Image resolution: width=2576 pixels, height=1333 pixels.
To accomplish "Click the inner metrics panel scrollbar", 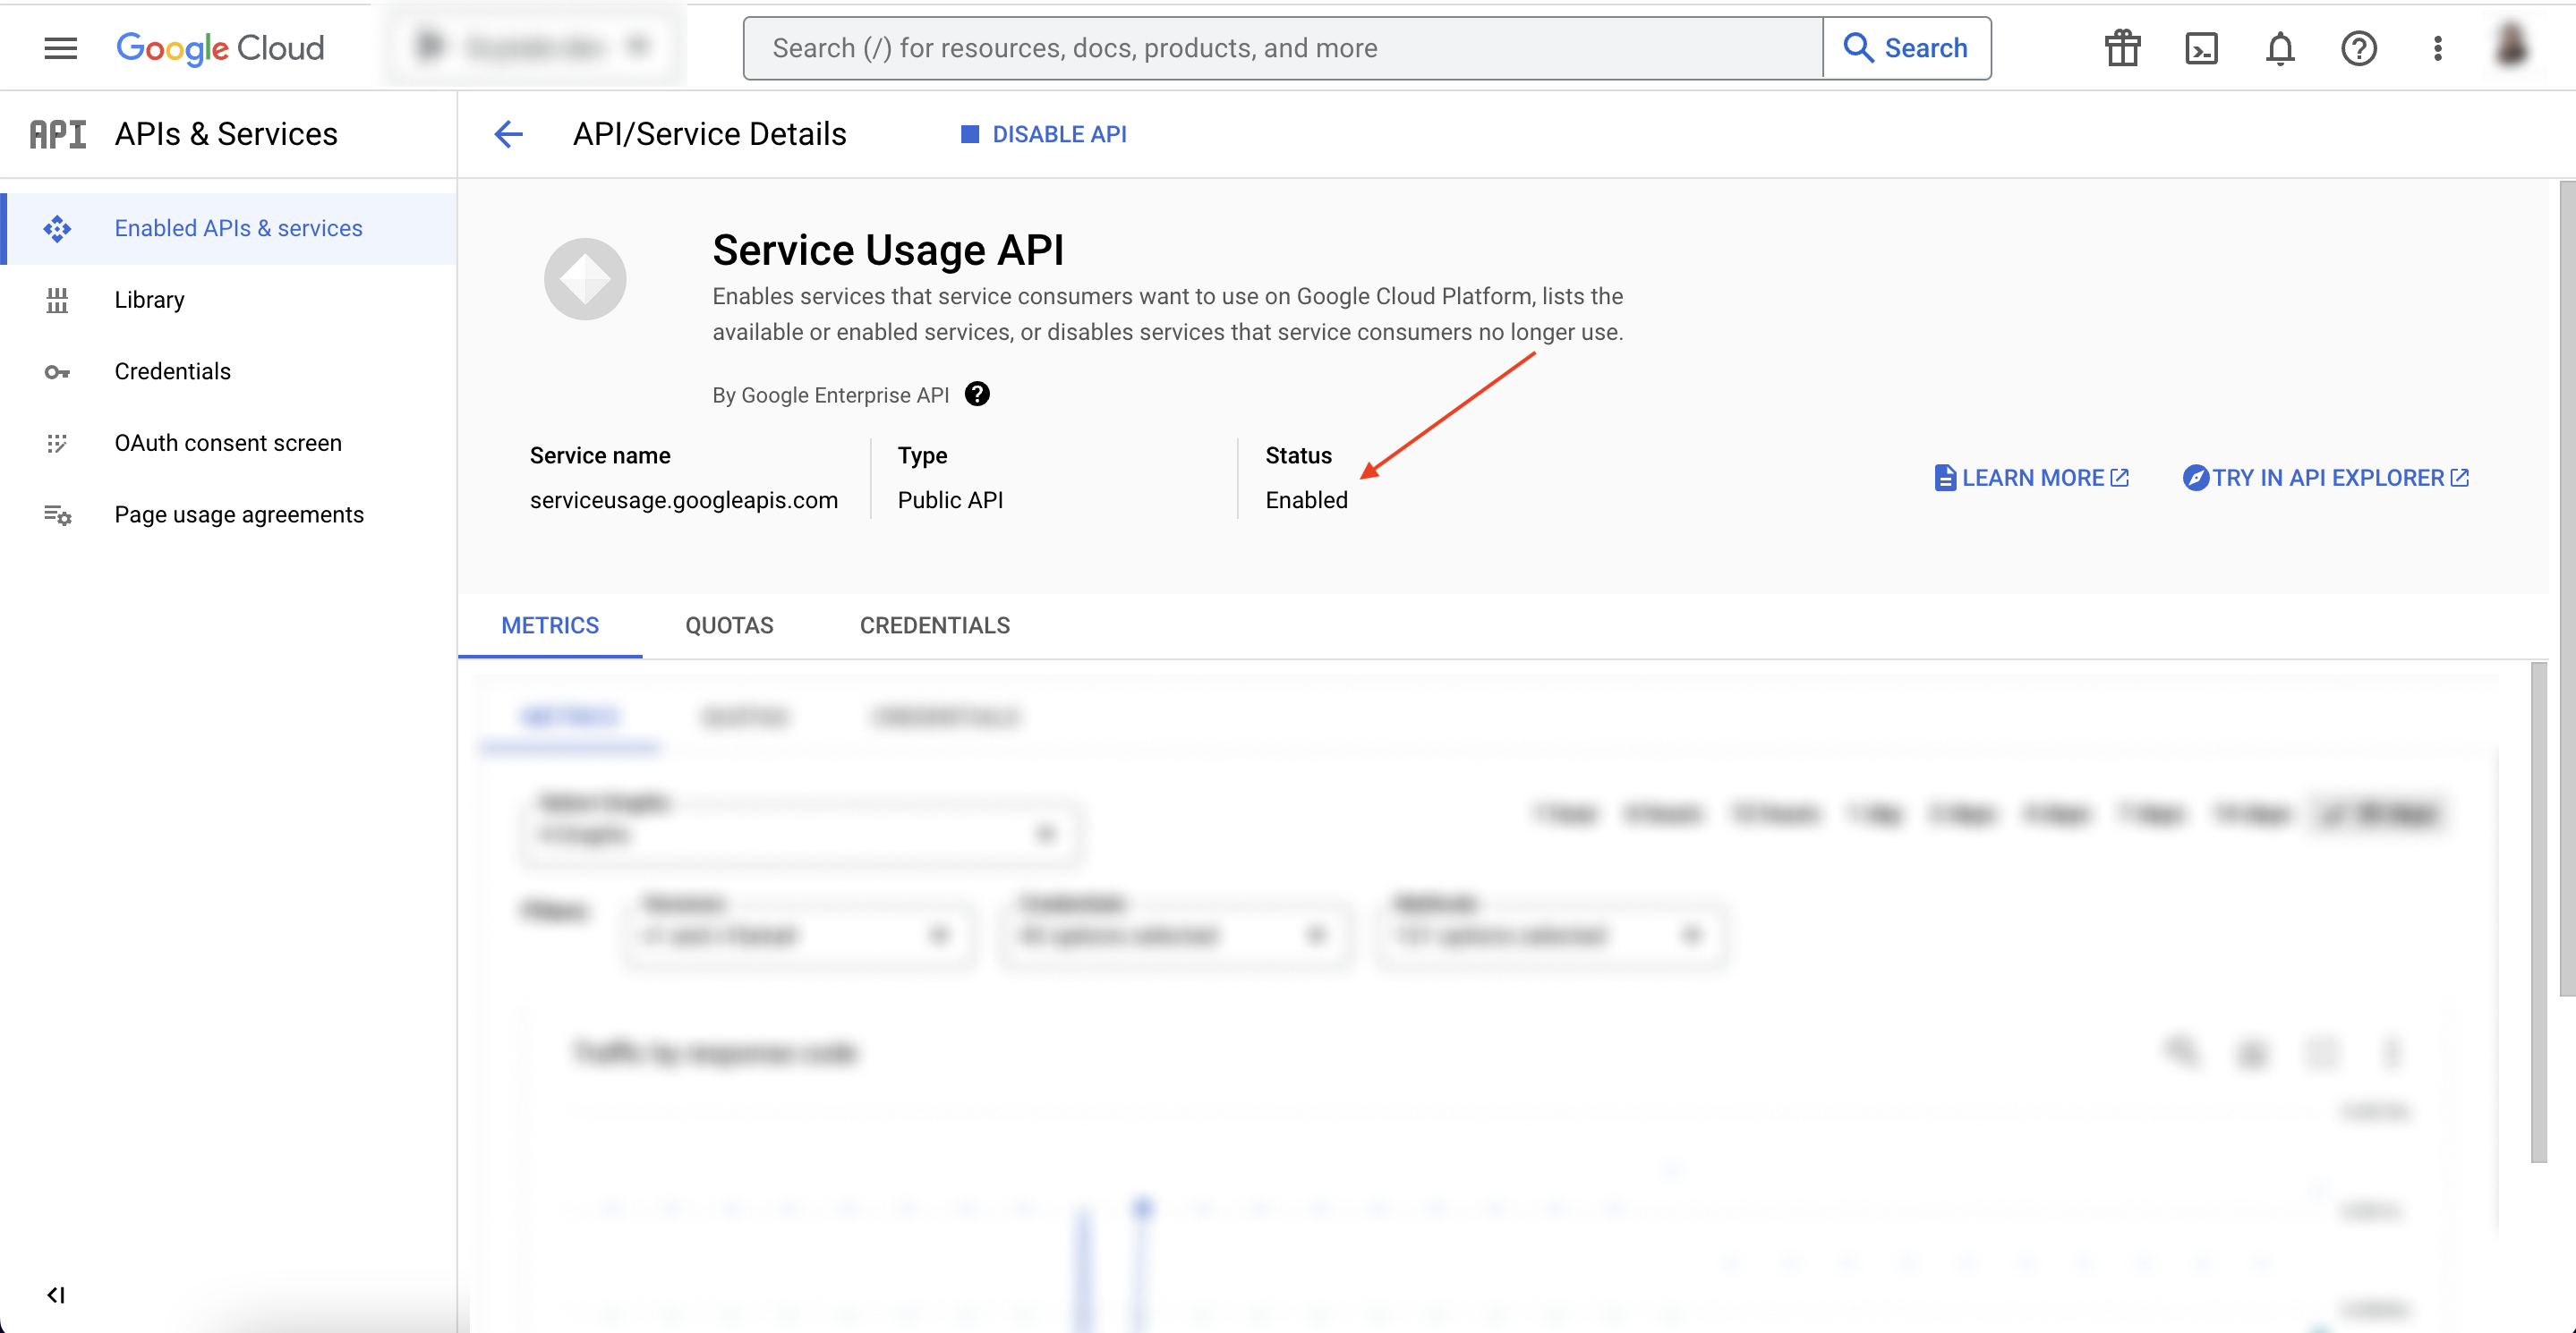I will (x=2538, y=912).
